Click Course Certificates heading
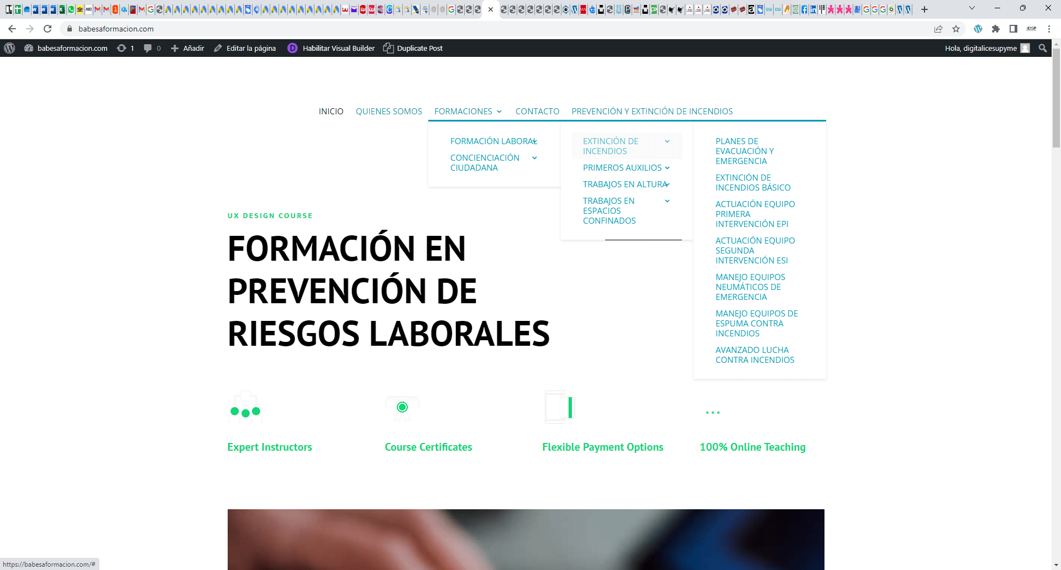The width and height of the screenshot is (1061, 570). pyautogui.click(x=428, y=447)
